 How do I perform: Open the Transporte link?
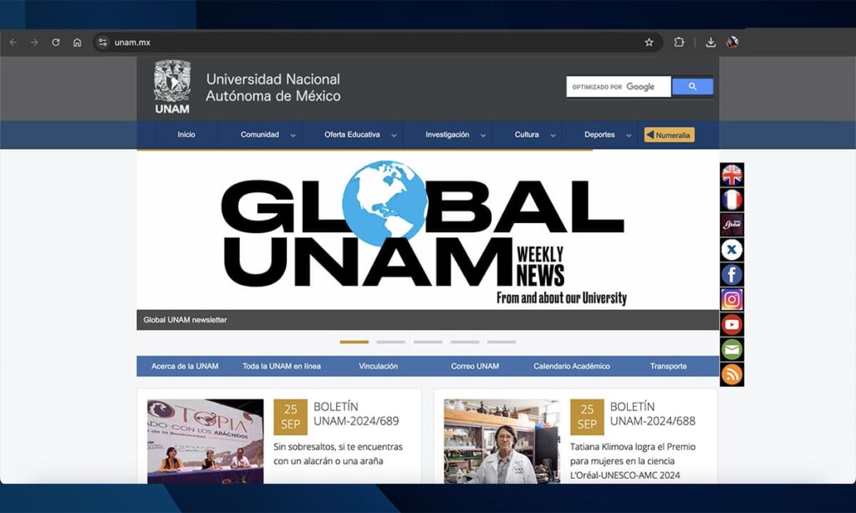(668, 366)
